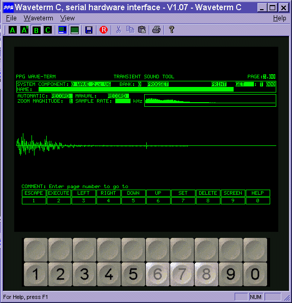Click the DELETE soft key label
Image resolution: width=292 pixels, height=303 pixels.
[208, 193]
